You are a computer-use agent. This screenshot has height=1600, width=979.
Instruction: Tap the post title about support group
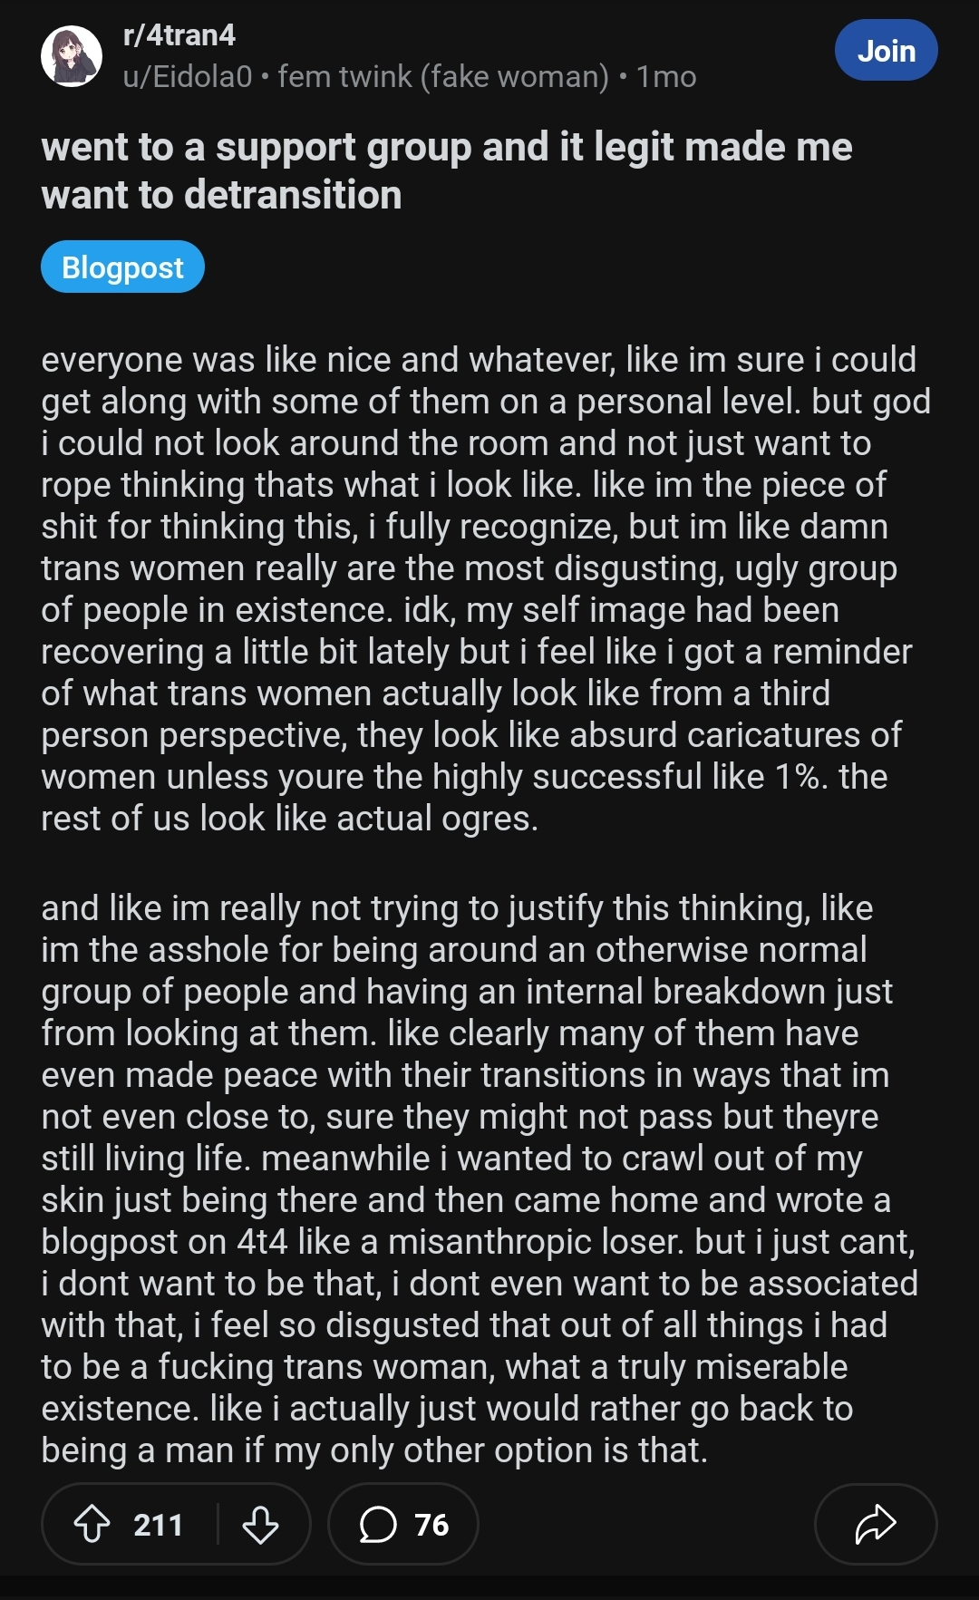click(x=446, y=170)
